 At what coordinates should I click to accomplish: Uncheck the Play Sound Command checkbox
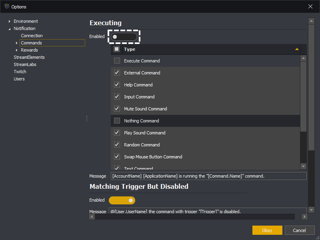pos(117,133)
